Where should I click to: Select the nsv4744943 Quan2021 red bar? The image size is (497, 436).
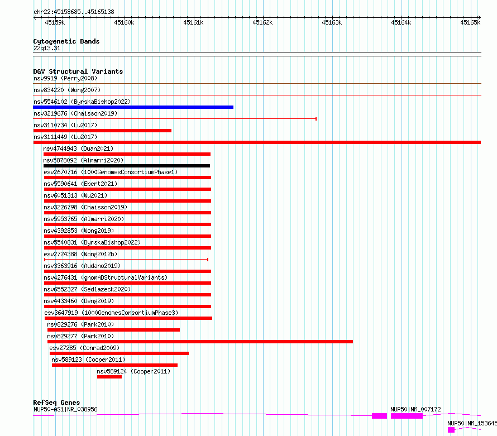click(127, 154)
